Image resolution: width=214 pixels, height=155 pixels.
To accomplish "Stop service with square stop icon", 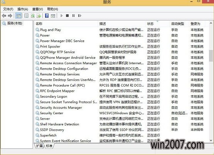I will tap(67, 16).
